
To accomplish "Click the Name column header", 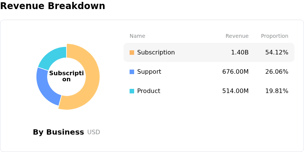I will 137,36.
